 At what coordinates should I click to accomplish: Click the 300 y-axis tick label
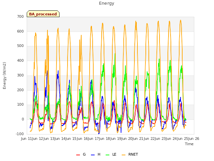point(20,75)
